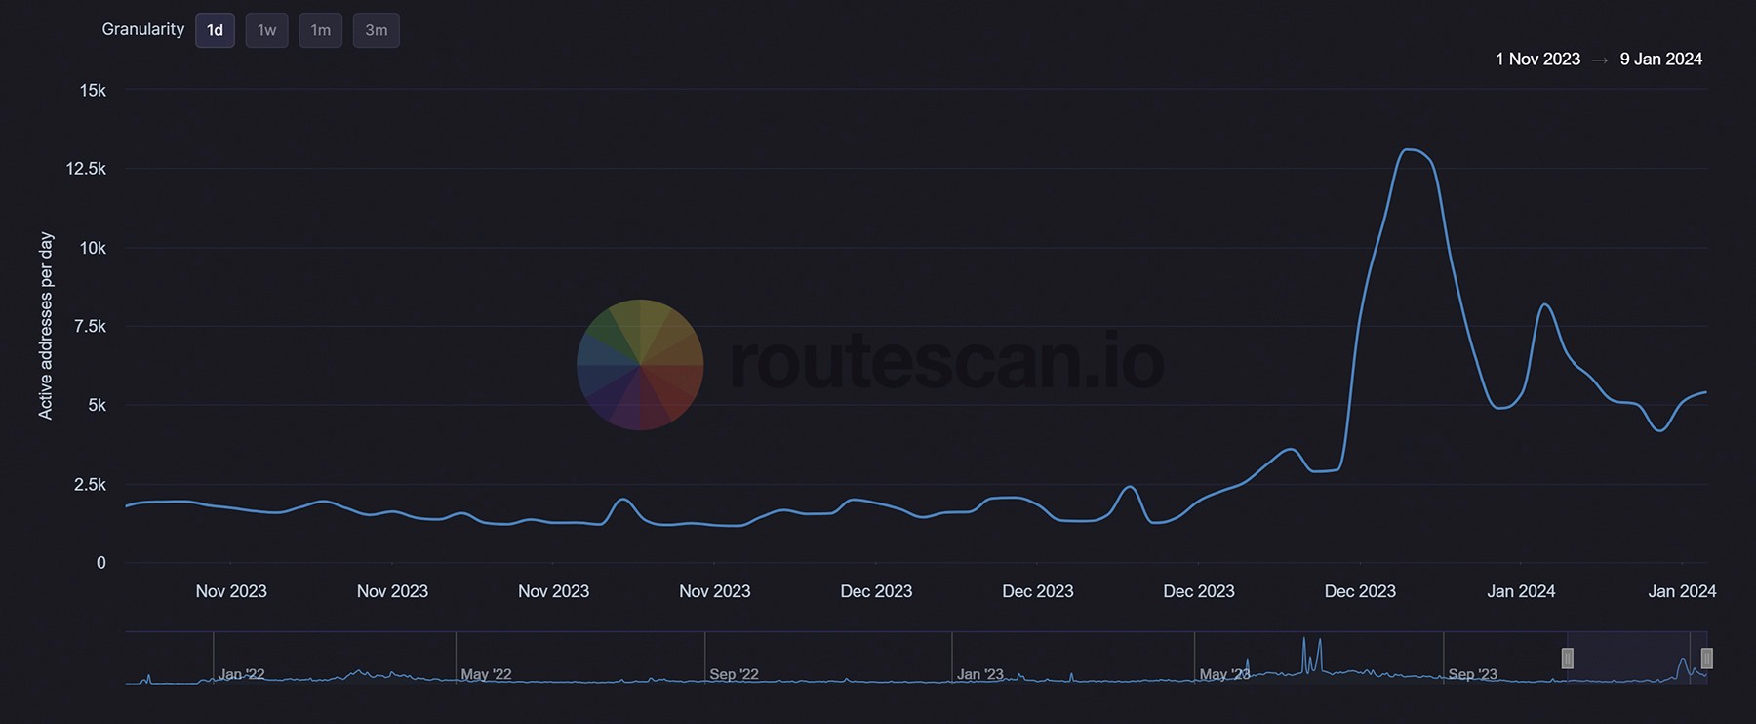Click Jan '22 in the navigator timeline
1756x724 pixels.
point(241,674)
